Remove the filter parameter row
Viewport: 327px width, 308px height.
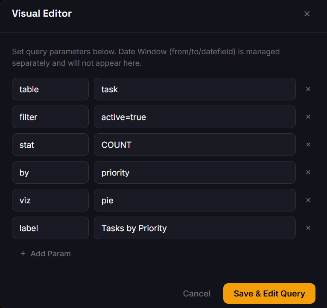click(x=308, y=117)
